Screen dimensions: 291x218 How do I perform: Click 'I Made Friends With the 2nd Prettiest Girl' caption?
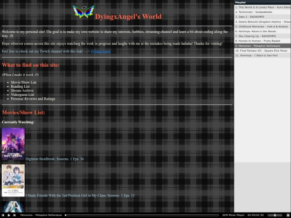(80, 195)
